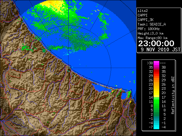This screenshot has height=136, width=182.
Task: Click the '>38' legend scale label
Action: (150, 63)
